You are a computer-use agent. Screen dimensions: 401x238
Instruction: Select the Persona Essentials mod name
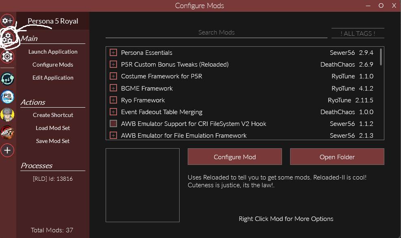[x=147, y=53]
